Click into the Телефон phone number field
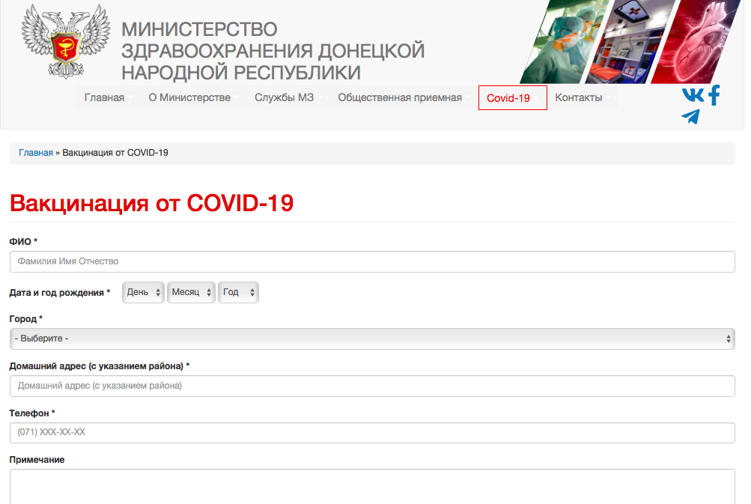Viewport: 751px width, 504px height. click(x=372, y=433)
